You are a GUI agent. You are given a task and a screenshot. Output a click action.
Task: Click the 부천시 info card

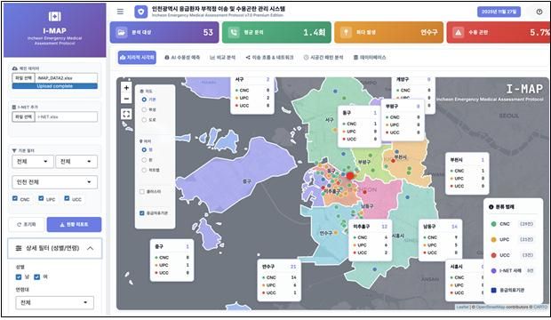coord(467,173)
